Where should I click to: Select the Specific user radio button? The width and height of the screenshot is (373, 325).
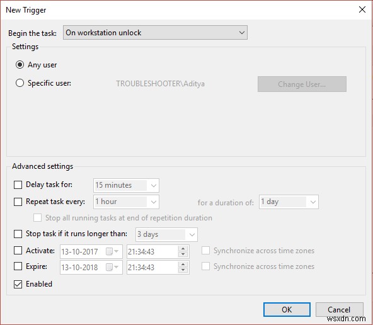[20, 83]
